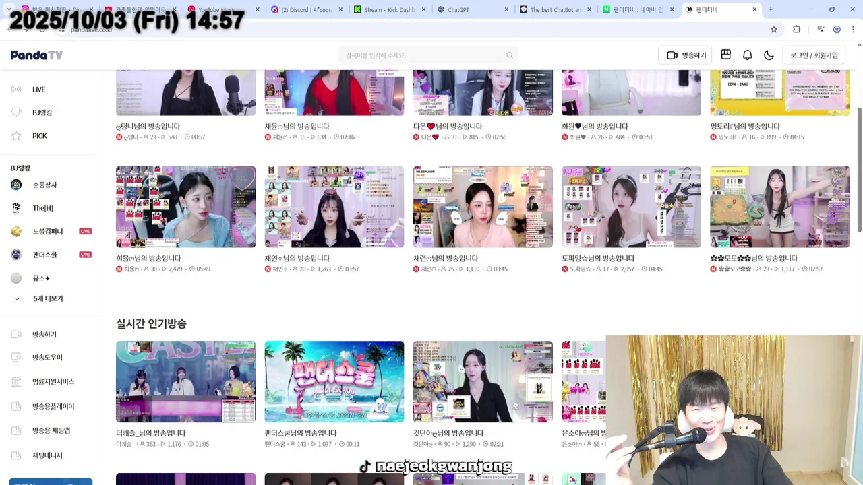This screenshot has width=863, height=485.
Task: Switch to The best ChatBot tab
Action: (555, 9)
